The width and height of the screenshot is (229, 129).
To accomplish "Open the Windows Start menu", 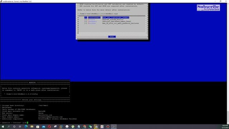I will pos(3,126).
